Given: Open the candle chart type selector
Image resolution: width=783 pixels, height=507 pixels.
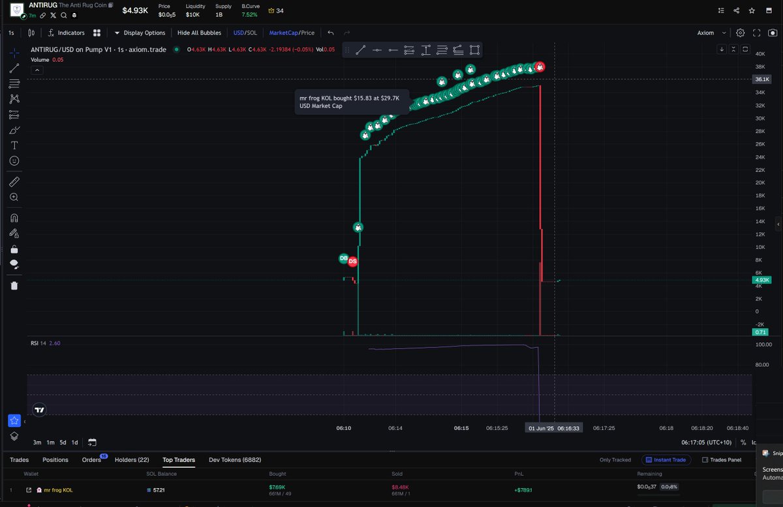Looking at the screenshot, I should 31,33.
